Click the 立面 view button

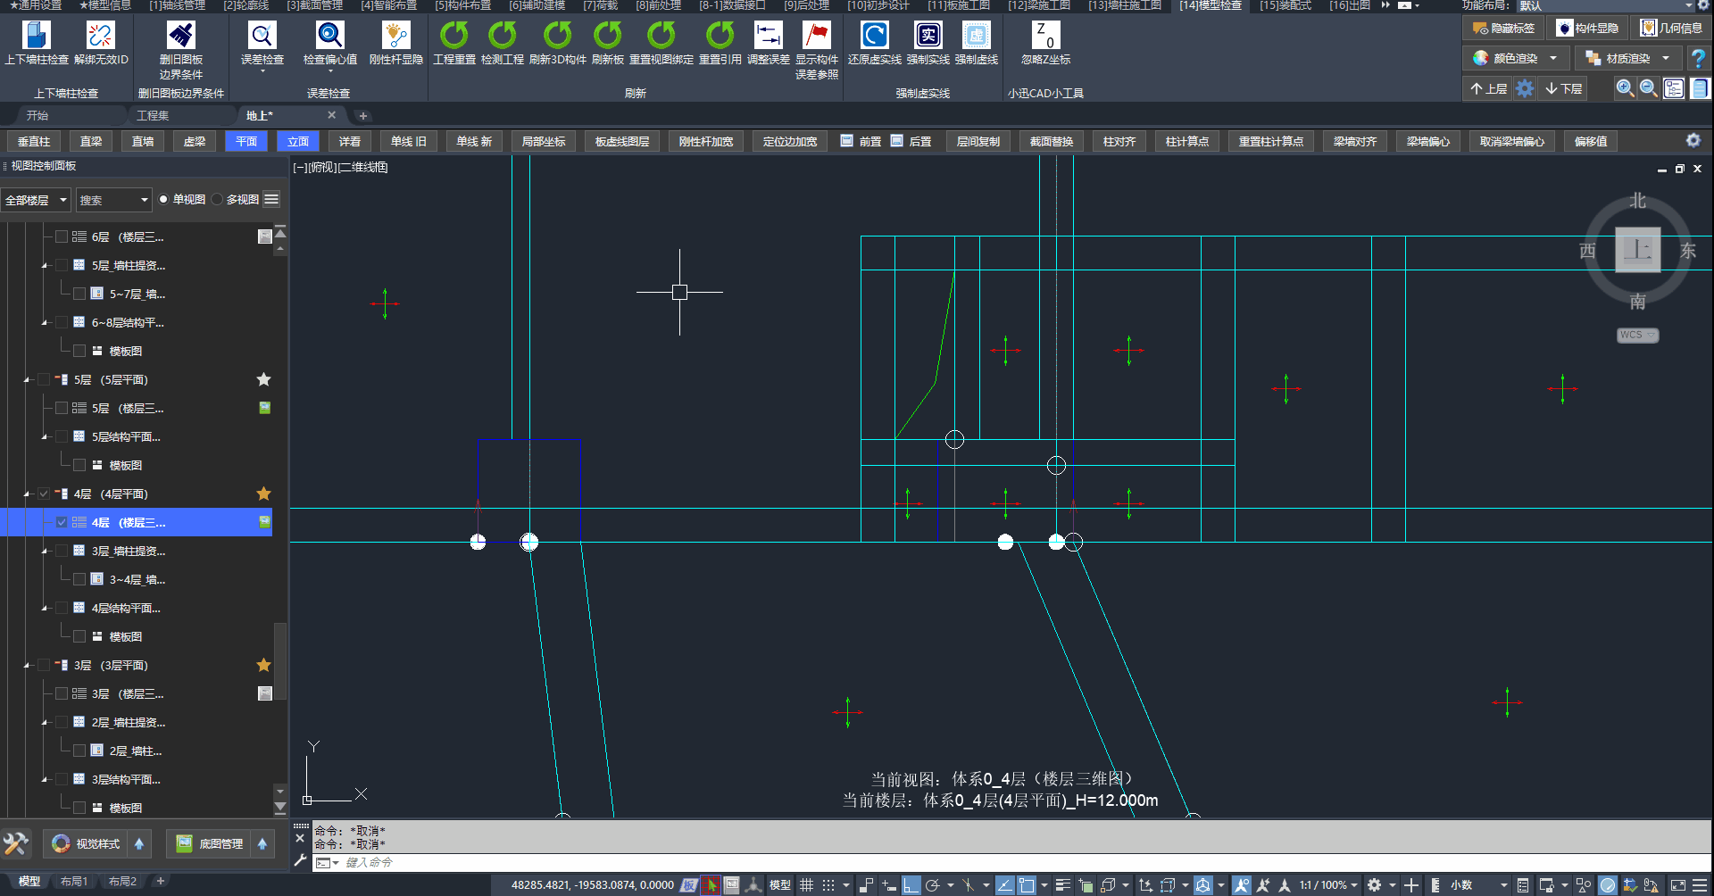[x=298, y=141]
